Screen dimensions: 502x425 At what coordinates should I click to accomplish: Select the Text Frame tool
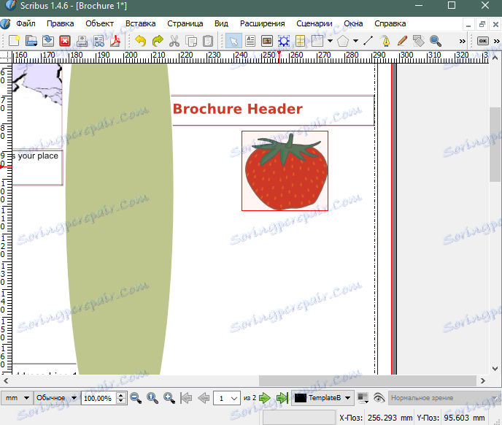(250, 41)
